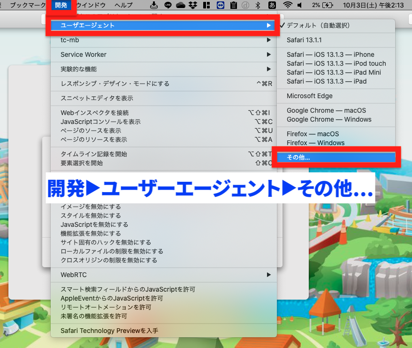Viewport: 412px width, 348px height.
Task: Choose Safari Technology Previewを入手
Action: (x=163, y=331)
